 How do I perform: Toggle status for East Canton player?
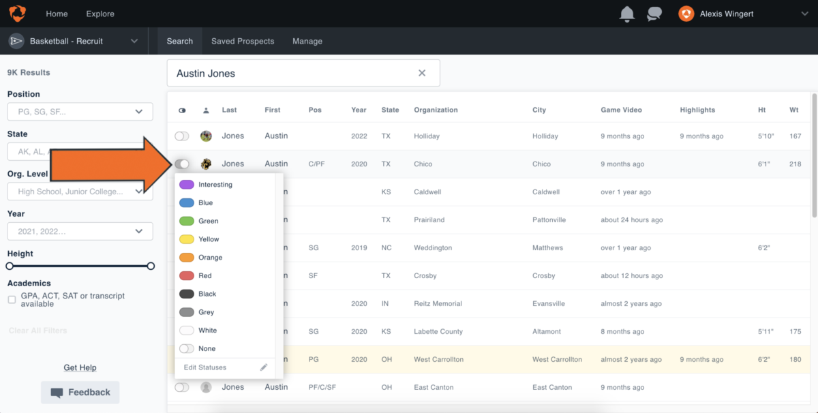[182, 387]
